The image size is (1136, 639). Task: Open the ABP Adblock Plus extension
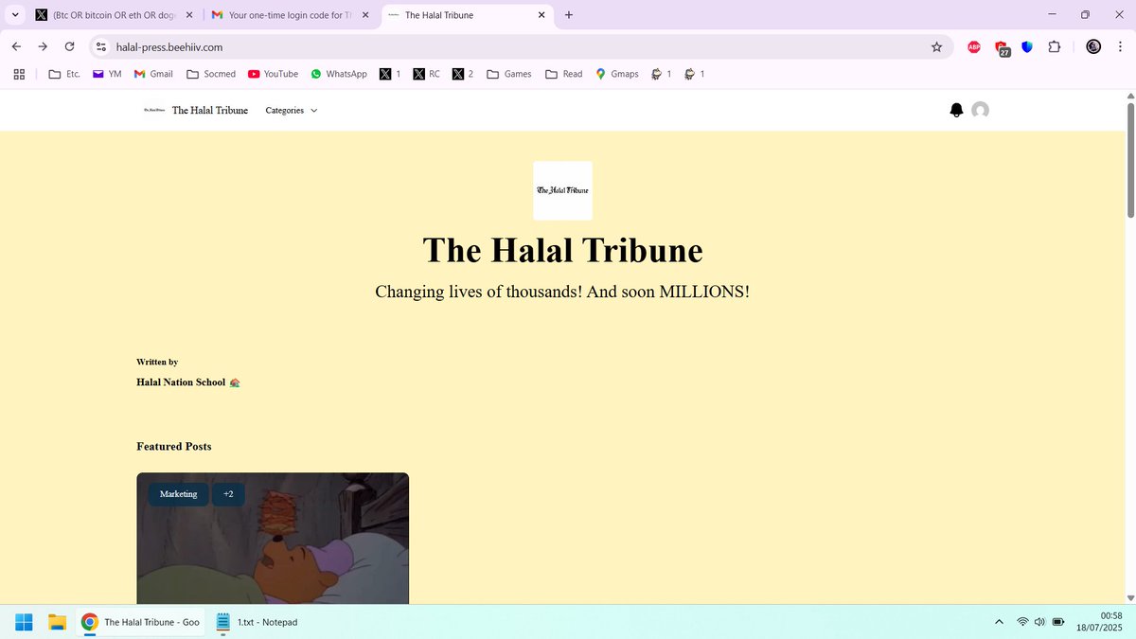tap(974, 46)
